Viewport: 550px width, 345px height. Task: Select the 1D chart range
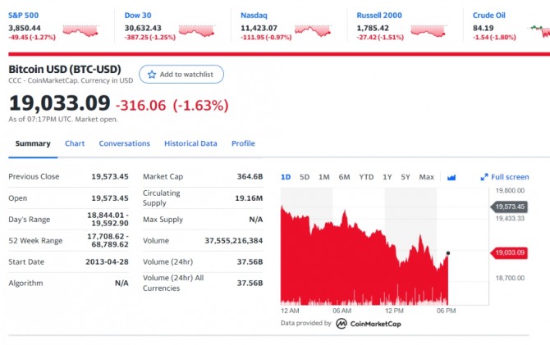[x=286, y=177]
